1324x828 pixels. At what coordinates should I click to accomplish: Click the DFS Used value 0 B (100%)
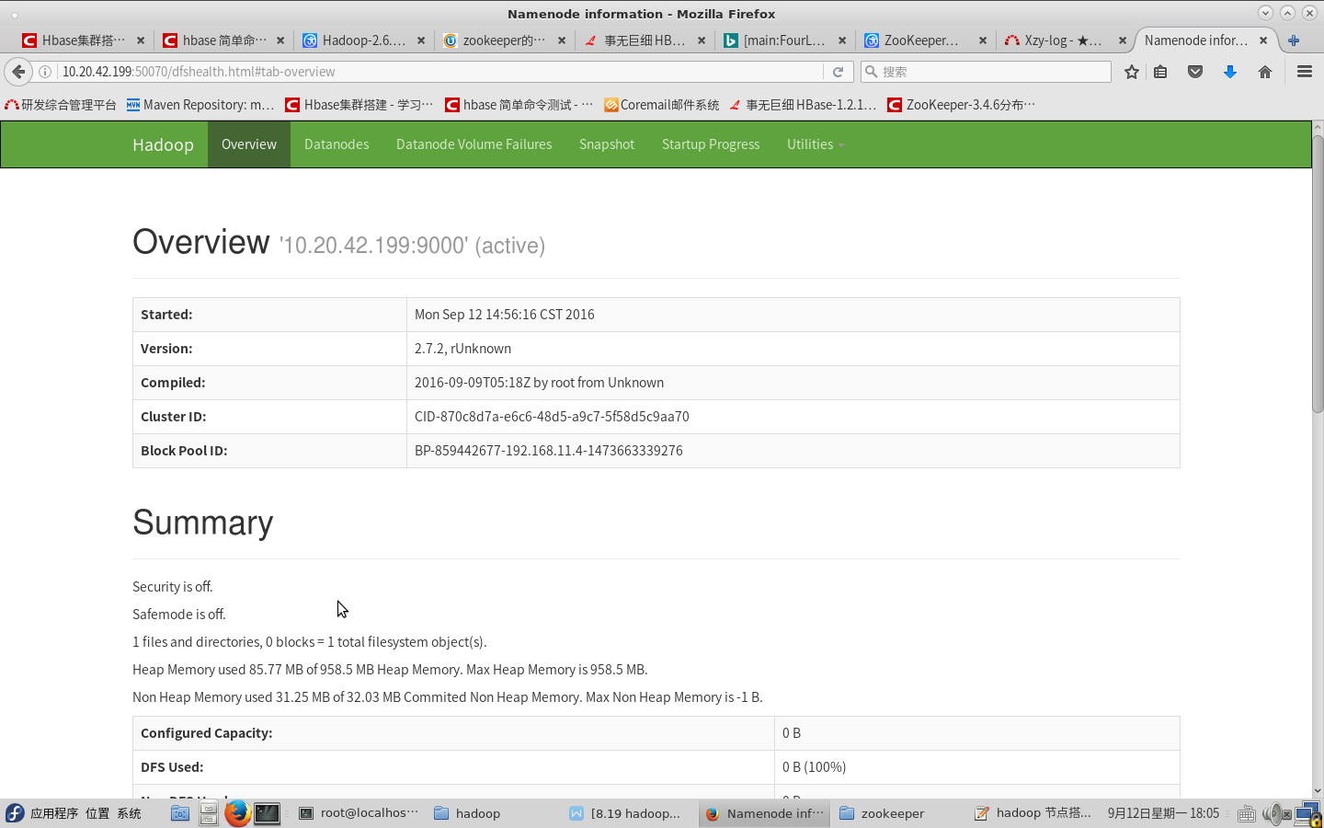pos(815,767)
